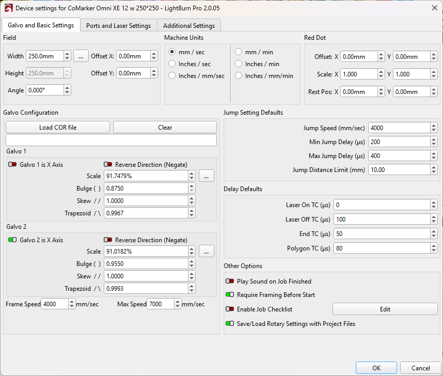Disable Require Framing Before Start
This screenshot has width=443, height=376.
tap(230, 295)
